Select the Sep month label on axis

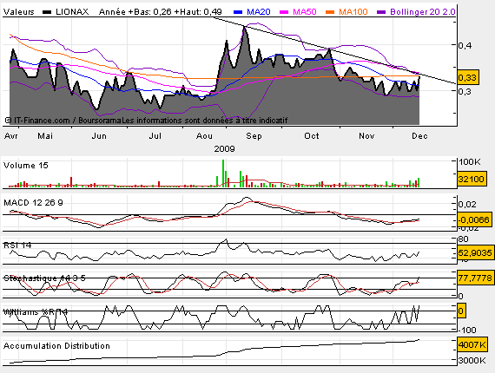pyautogui.click(x=254, y=136)
